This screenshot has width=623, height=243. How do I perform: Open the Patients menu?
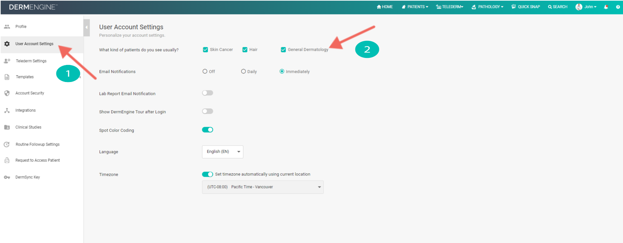tap(415, 7)
